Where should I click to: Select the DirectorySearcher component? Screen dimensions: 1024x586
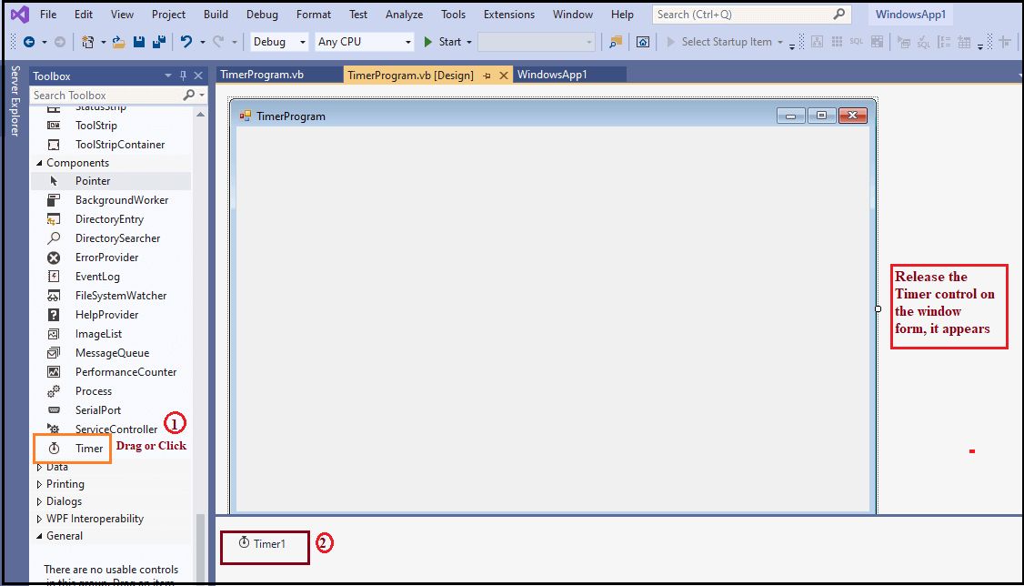coord(111,238)
